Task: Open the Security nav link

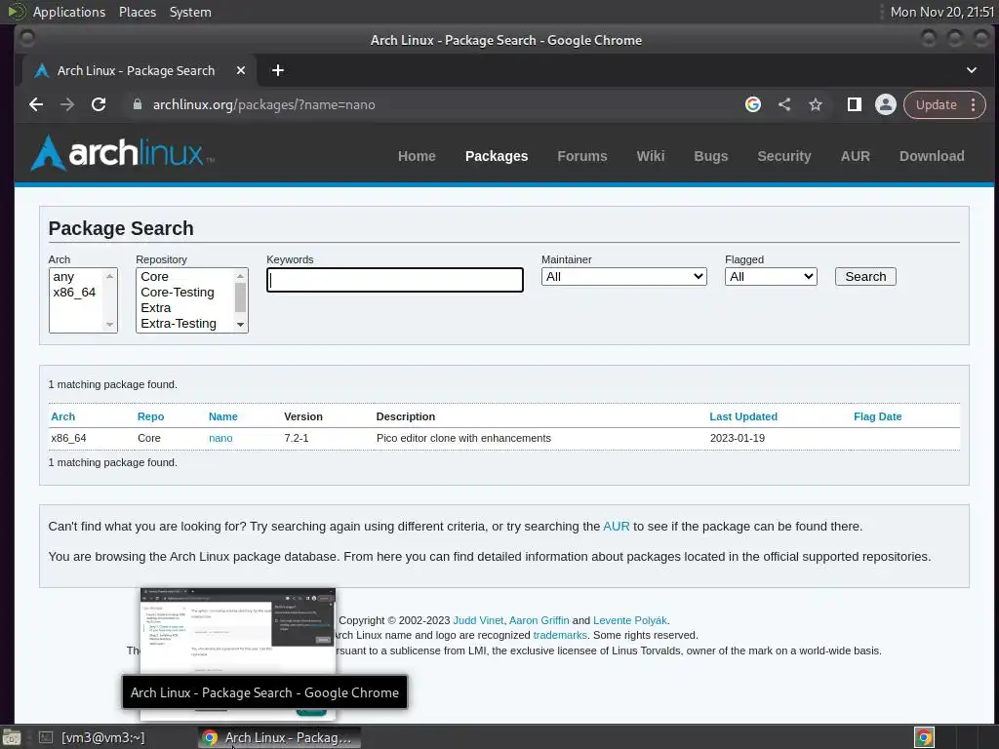Action: click(784, 156)
